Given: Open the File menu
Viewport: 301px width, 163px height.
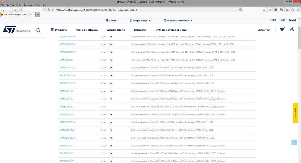Looking at the screenshot, I should click(x=2, y=5).
